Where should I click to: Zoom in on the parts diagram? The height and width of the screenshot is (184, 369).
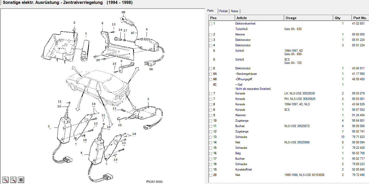pyautogui.click(x=5, y=180)
